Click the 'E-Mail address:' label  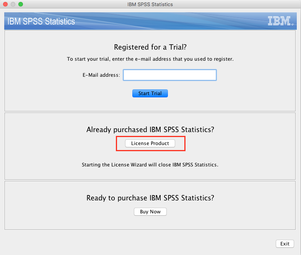click(101, 75)
